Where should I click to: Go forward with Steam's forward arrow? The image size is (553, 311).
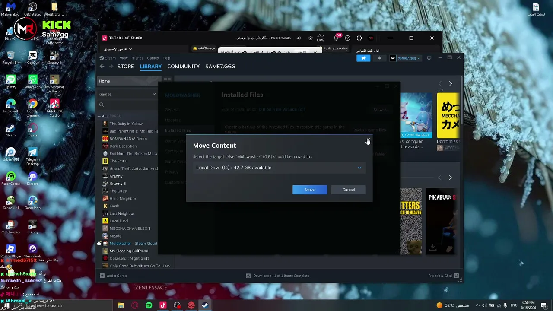click(x=111, y=67)
